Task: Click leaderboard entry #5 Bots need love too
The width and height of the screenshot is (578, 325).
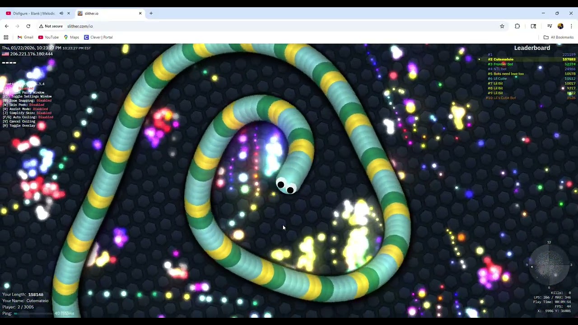Action: [x=531, y=74]
